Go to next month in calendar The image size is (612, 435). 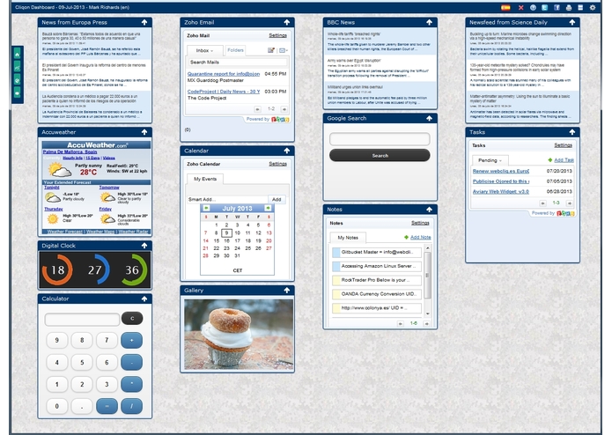coord(269,208)
